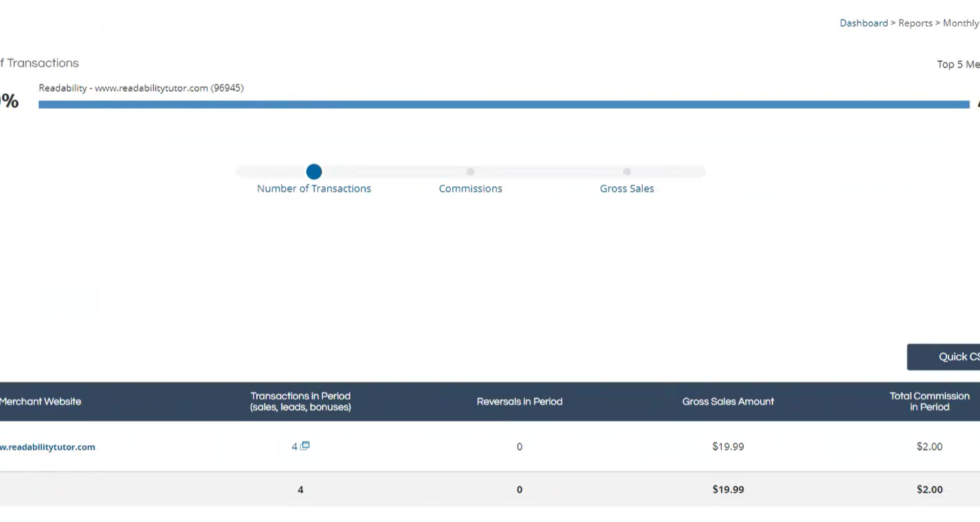
Task: Switch chart to Commissions slider point
Action: point(470,171)
